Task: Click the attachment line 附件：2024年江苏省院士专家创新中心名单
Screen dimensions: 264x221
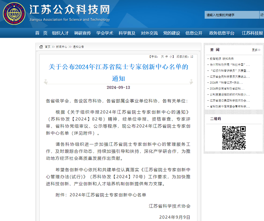Action: coord(101,195)
